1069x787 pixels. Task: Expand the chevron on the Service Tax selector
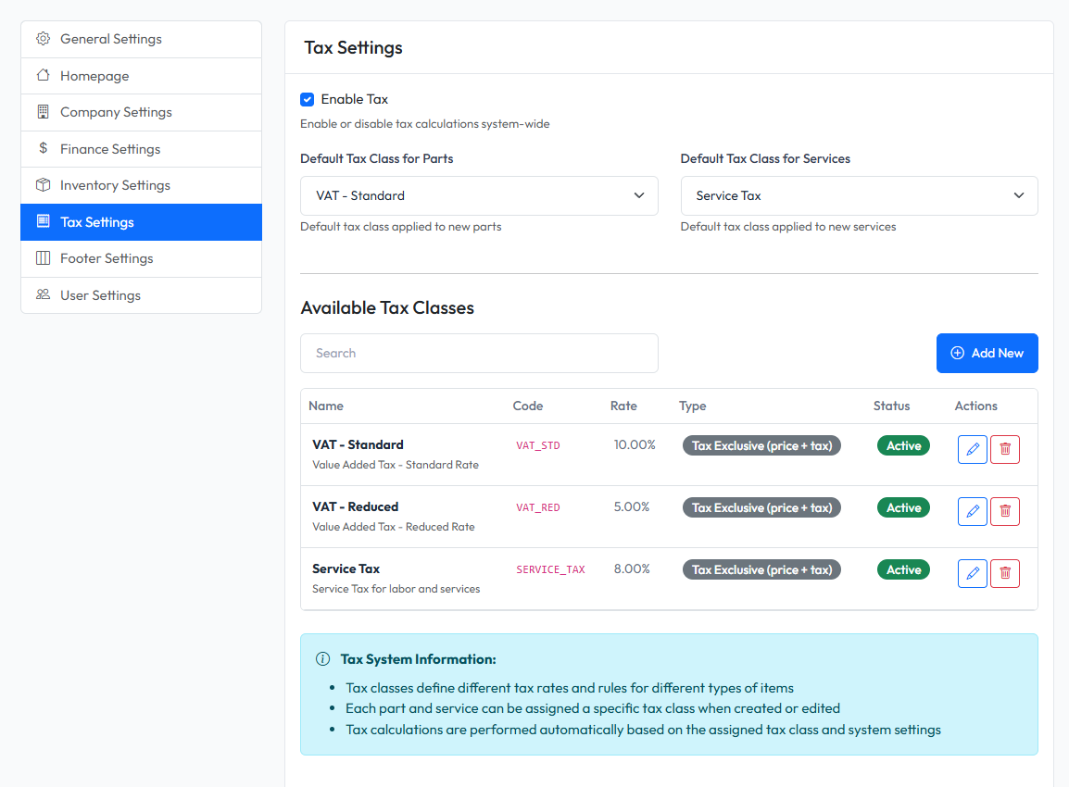point(1018,195)
